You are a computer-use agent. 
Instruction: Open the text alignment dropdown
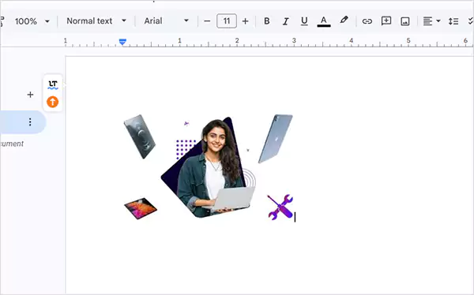431,21
